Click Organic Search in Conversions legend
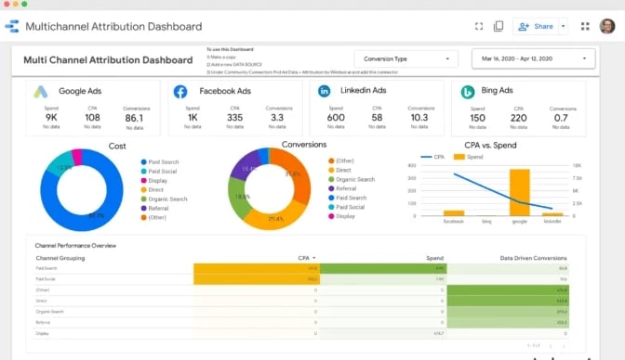This screenshot has width=625, height=360. pyautogui.click(x=352, y=179)
